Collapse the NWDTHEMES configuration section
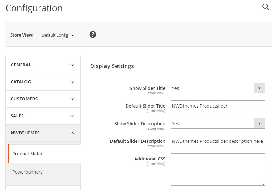The image size is (272, 190). coord(43,133)
